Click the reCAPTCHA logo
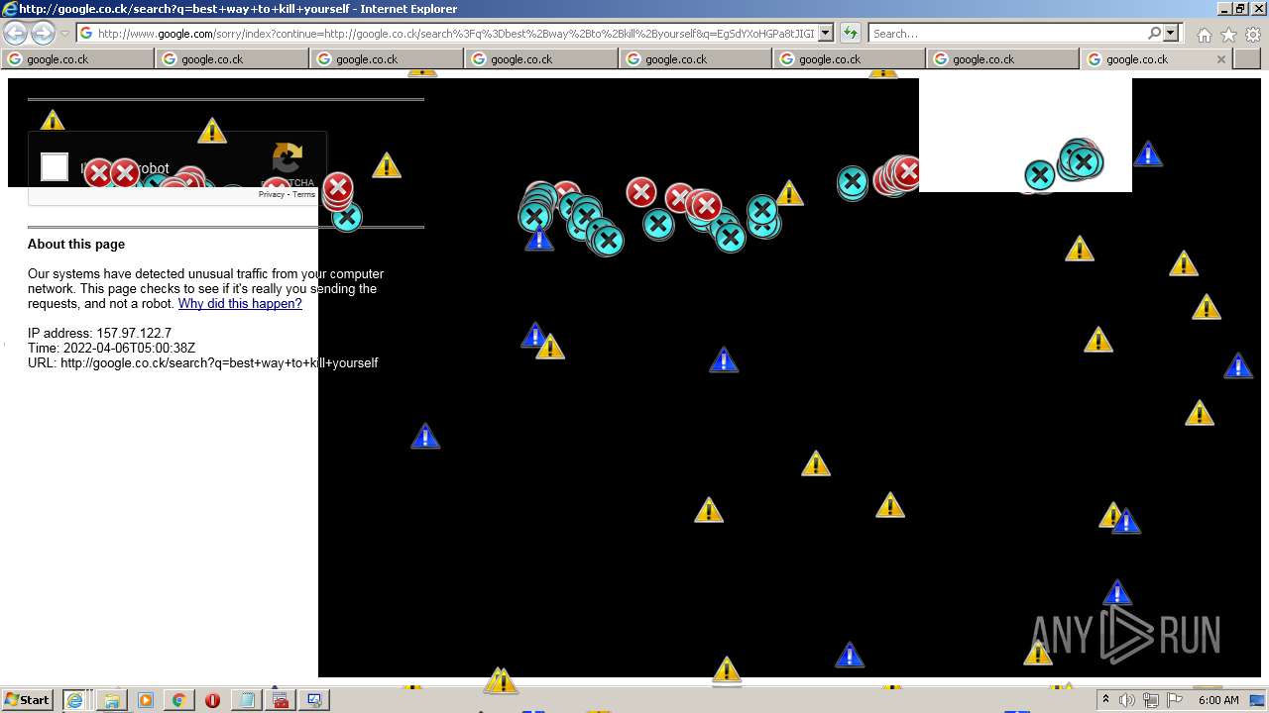This screenshot has width=1269, height=713. click(x=288, y=158)
